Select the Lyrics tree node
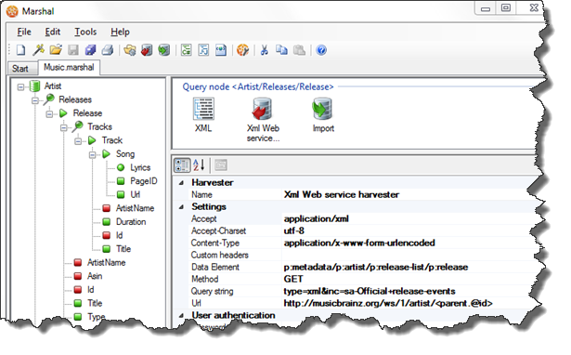 coord(140,167)
